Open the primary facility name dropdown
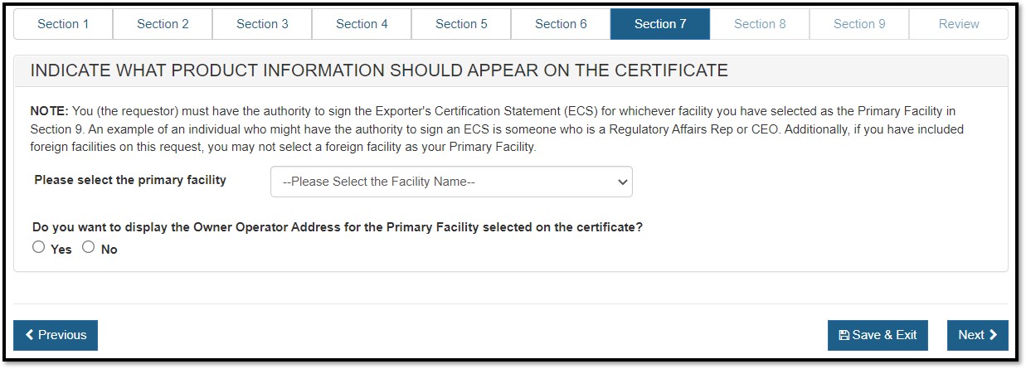Screen dimensions: 1026x369 [450, 182]
